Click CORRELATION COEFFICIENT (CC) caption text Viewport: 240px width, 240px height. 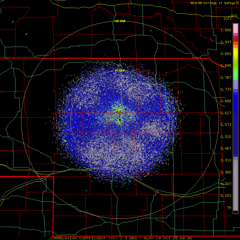84,238
